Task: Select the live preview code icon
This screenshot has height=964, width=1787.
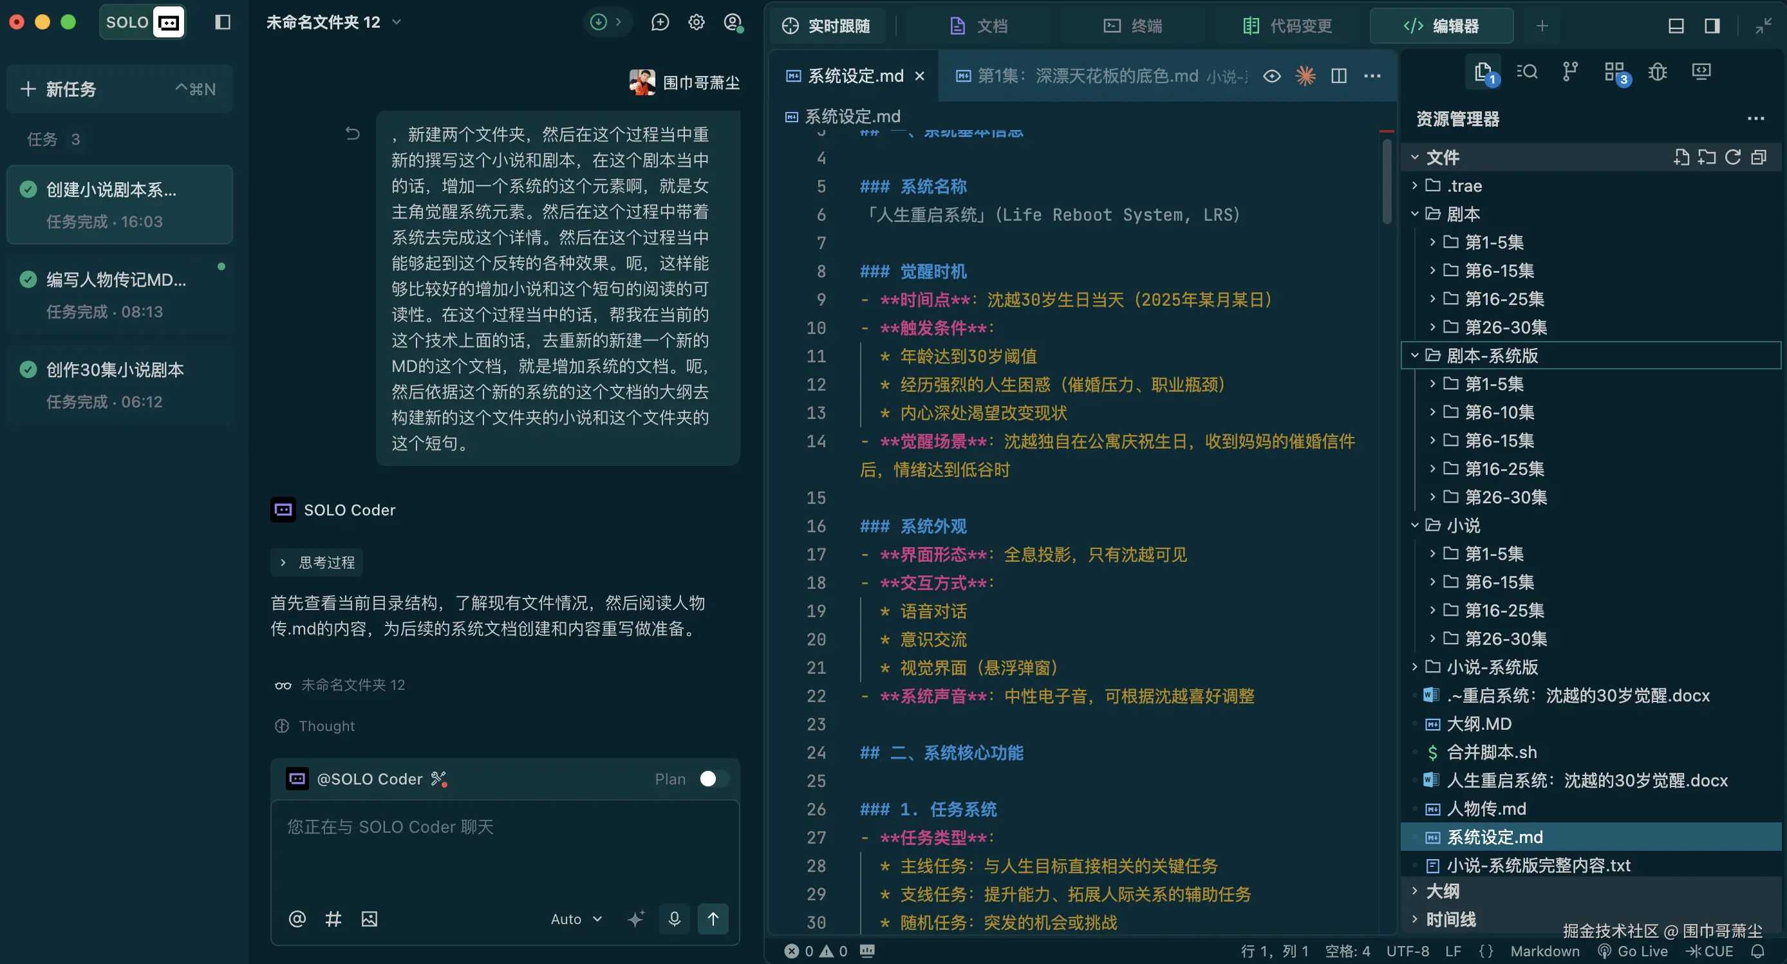Action: tap(1701, 71)
